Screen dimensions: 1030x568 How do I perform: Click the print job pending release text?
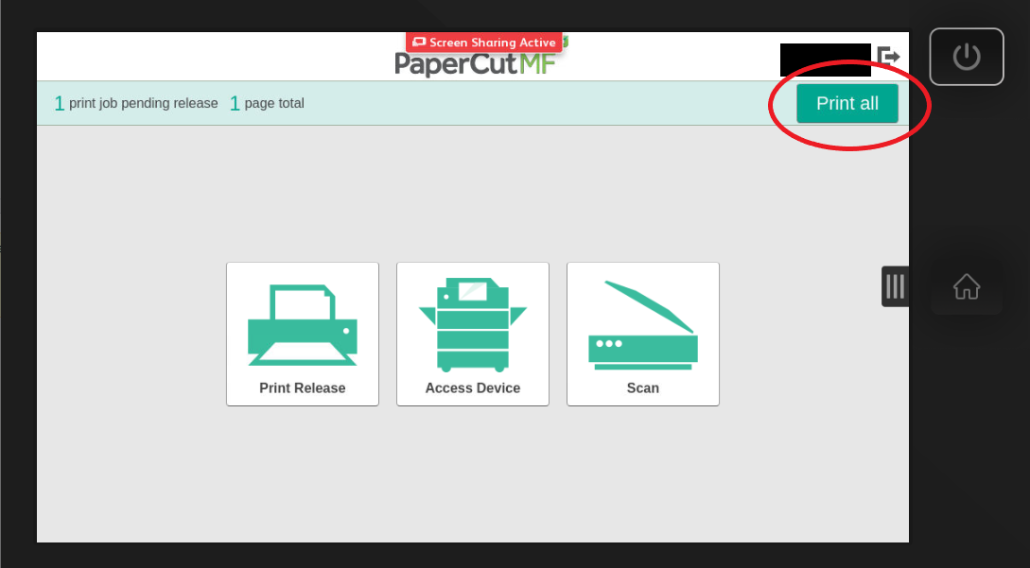point(143,103)
